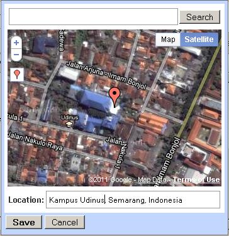Save the chosen location
This screenshot has width=229, height=236.
point(24,222)
